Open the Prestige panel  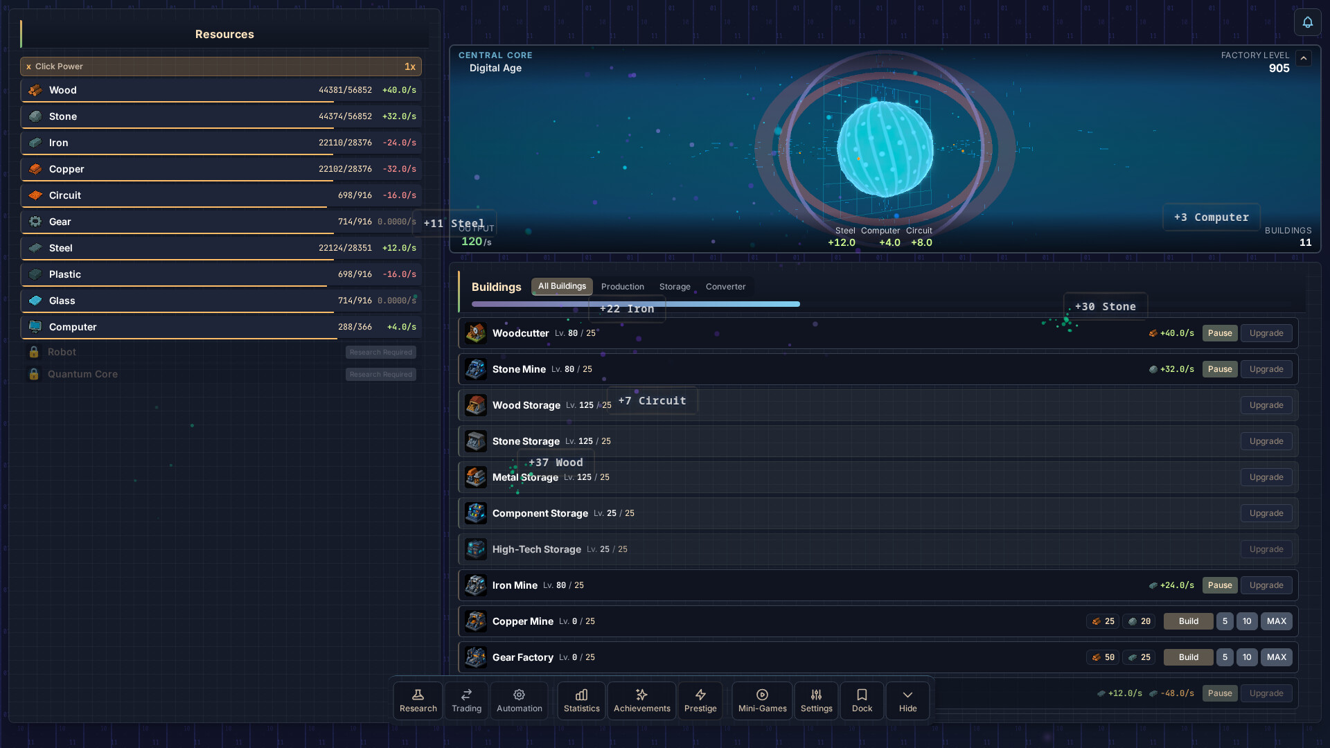[700, 701]
